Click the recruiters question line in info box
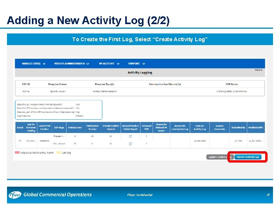Viewport: 280px width, 210px height. 48,108
